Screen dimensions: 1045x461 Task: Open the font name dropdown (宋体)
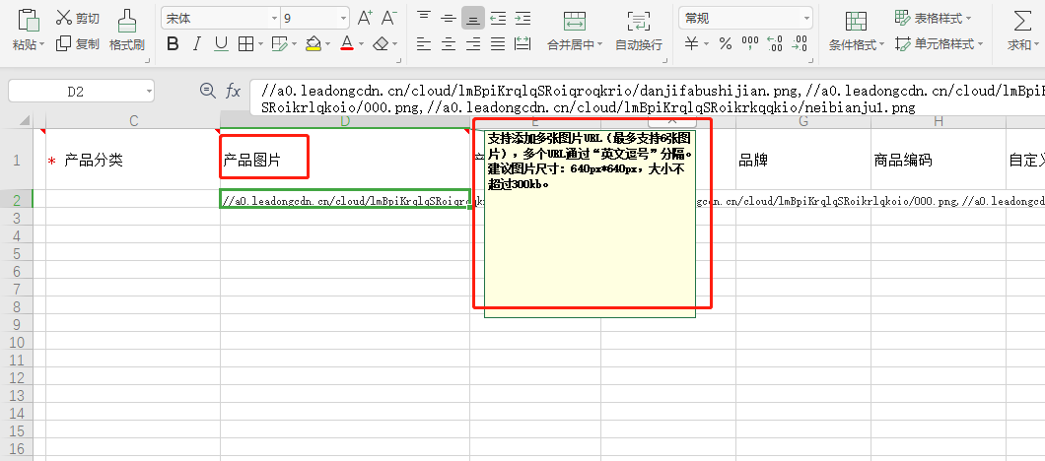[x=273, y=19]
